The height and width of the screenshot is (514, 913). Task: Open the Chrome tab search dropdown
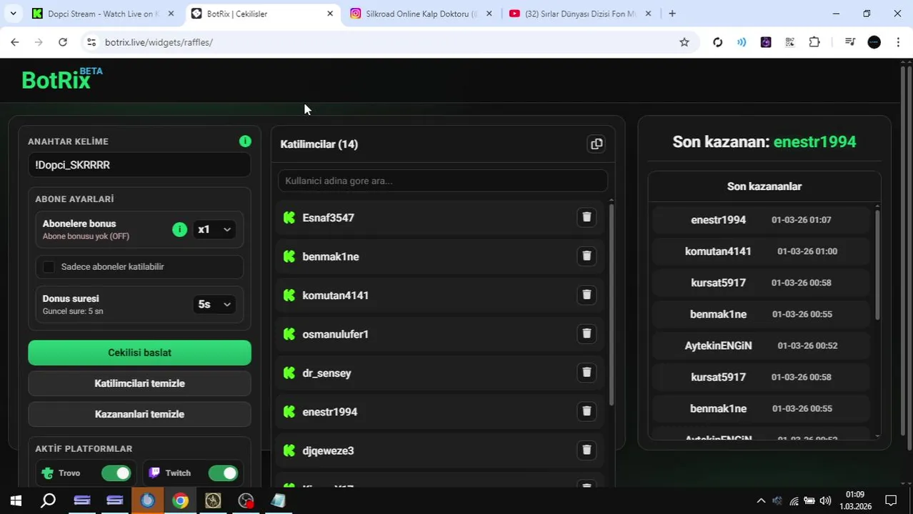13,14
